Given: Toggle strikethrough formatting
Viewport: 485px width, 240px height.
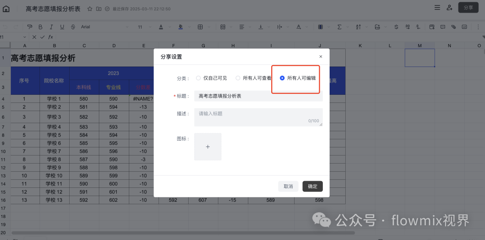Looking at the screenshot, I should 73,27.
